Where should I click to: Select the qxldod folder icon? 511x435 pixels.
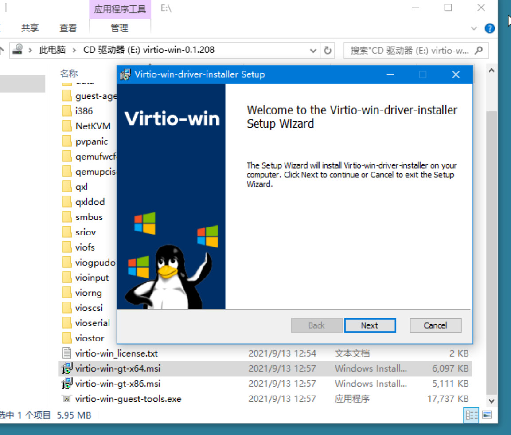point(67,202)
